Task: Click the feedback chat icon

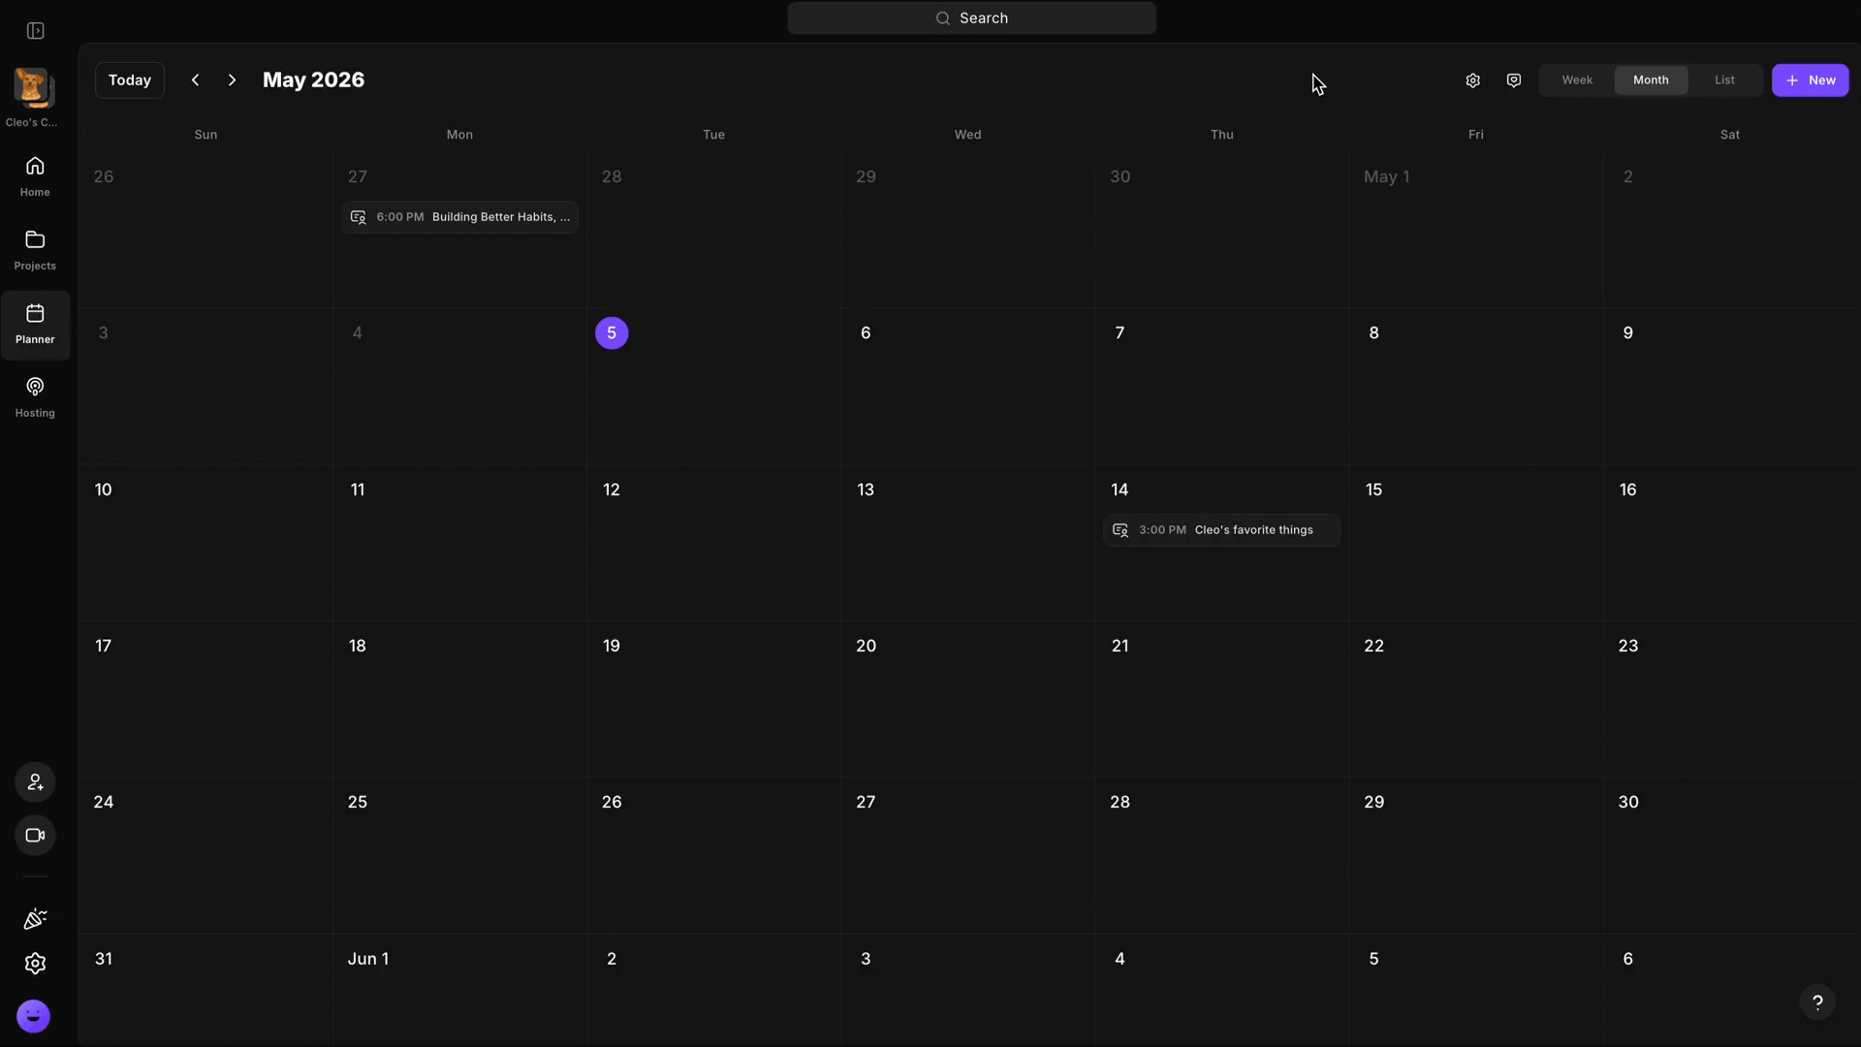Action: 1514,80
